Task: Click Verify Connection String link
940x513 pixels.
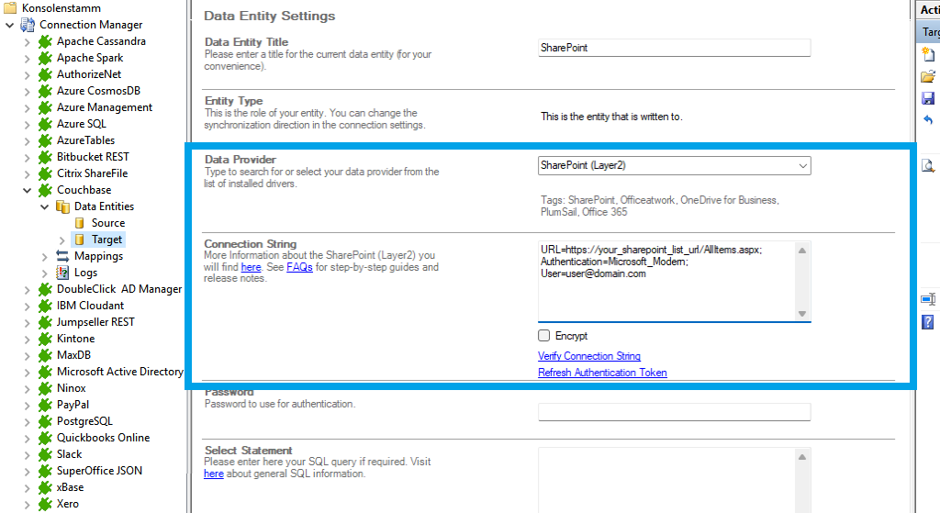Action: point(589,356)
